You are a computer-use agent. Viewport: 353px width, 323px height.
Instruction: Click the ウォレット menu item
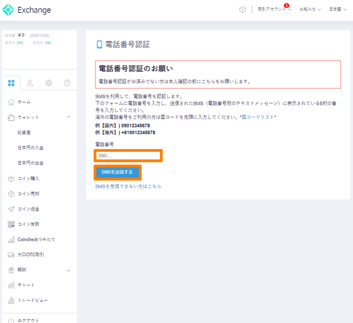tap(28, 118)
